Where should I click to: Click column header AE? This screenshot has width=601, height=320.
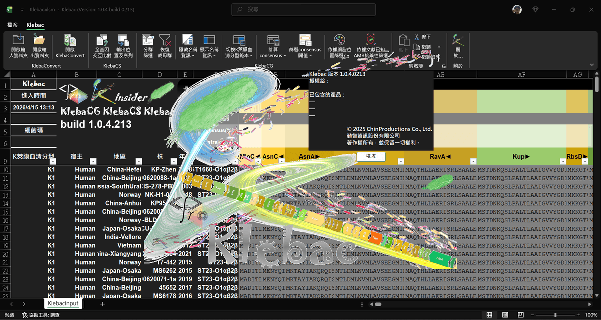pyautogui.click(x=440, y=74)
